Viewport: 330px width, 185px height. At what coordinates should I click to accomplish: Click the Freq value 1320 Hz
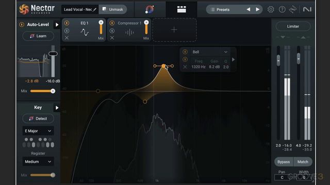(x=198, y=67)
